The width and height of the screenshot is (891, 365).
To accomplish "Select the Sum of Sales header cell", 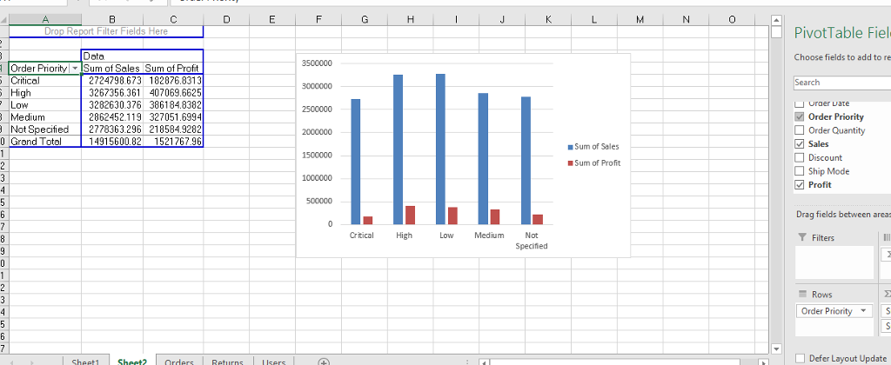I will 112,68.
